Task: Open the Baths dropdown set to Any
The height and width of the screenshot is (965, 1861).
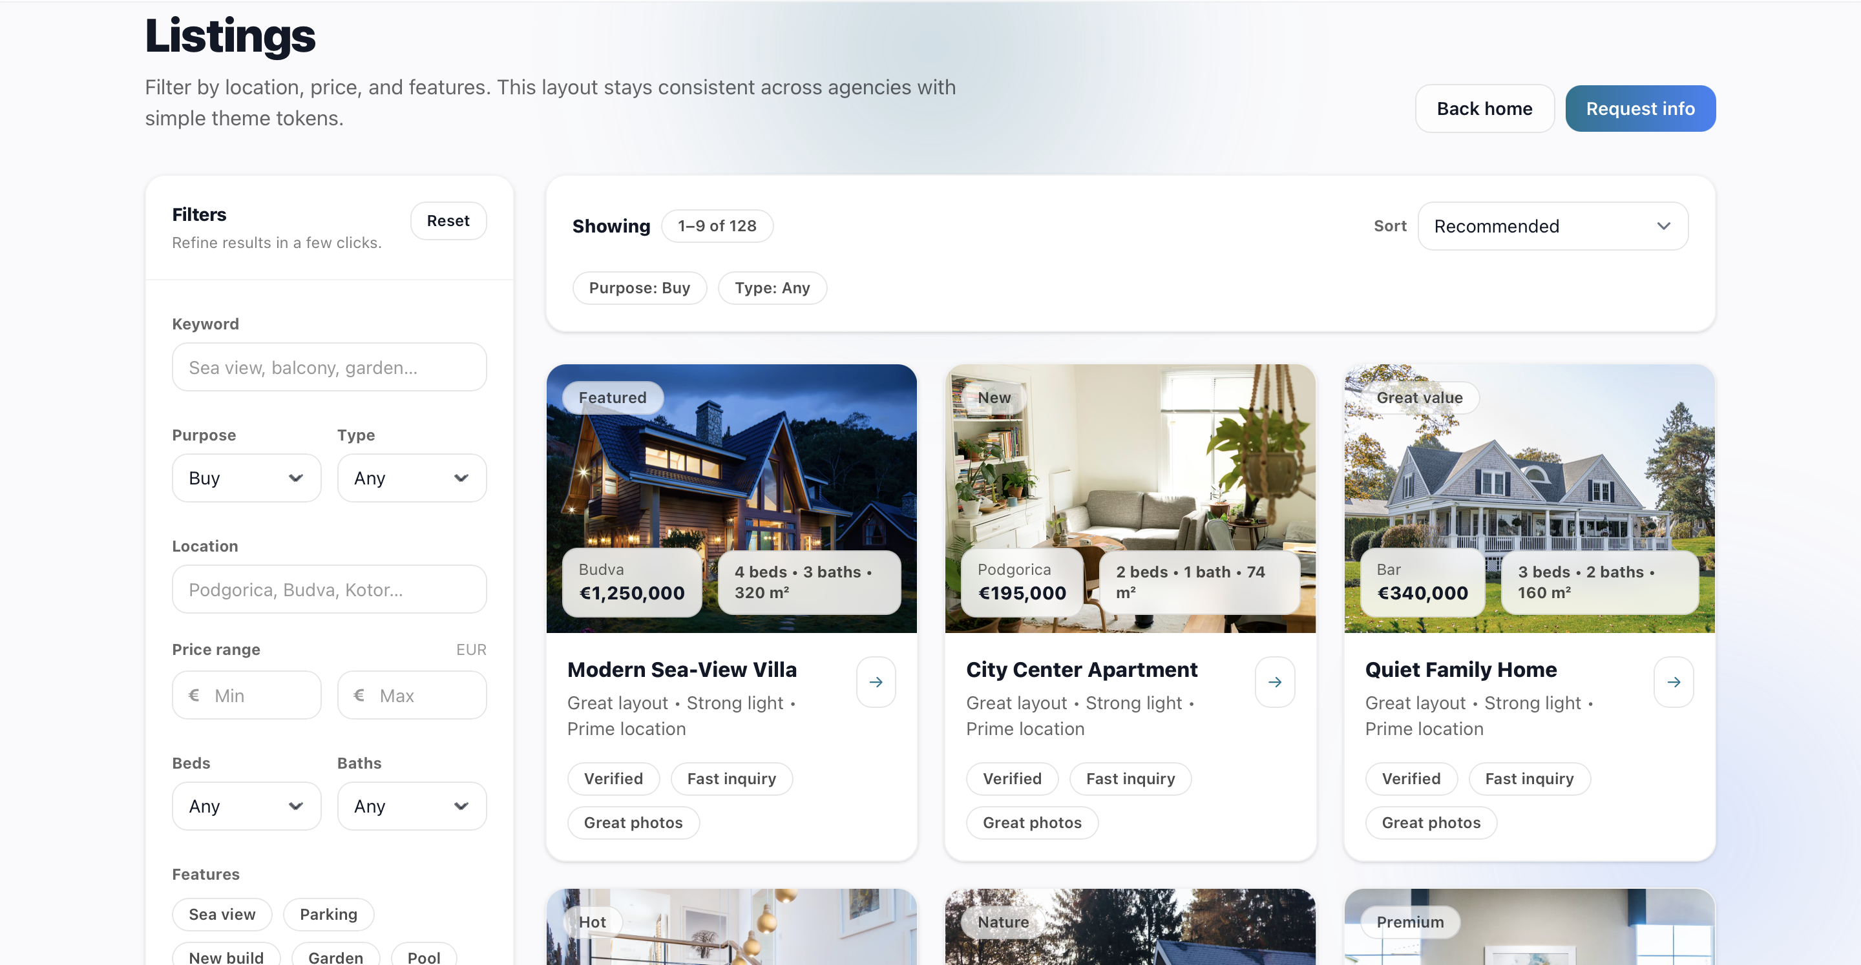Action: pos(411,806)
